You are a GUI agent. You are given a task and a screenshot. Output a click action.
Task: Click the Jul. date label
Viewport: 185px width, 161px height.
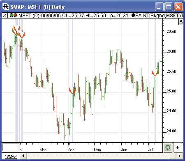tap(151, 150)
